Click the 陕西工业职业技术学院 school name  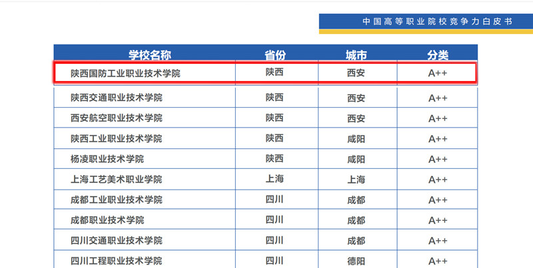(x=116, y=138)
